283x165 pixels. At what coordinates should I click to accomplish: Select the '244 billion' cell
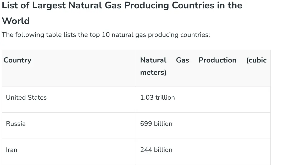point(156,150)
